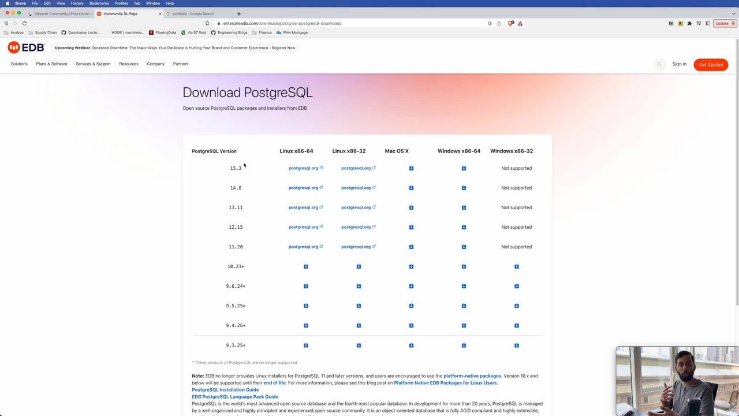This screenshot has height=416, width=739.
Task: Open the Partners navigation menu
Action: pos(181,64)
